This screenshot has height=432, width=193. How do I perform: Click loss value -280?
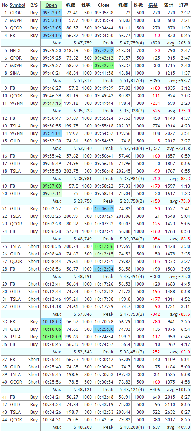tap(155, 322)
